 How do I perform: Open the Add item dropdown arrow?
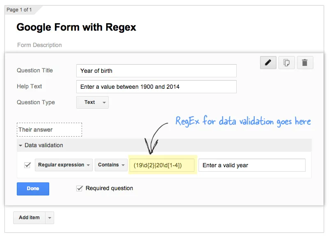[49, 218]
